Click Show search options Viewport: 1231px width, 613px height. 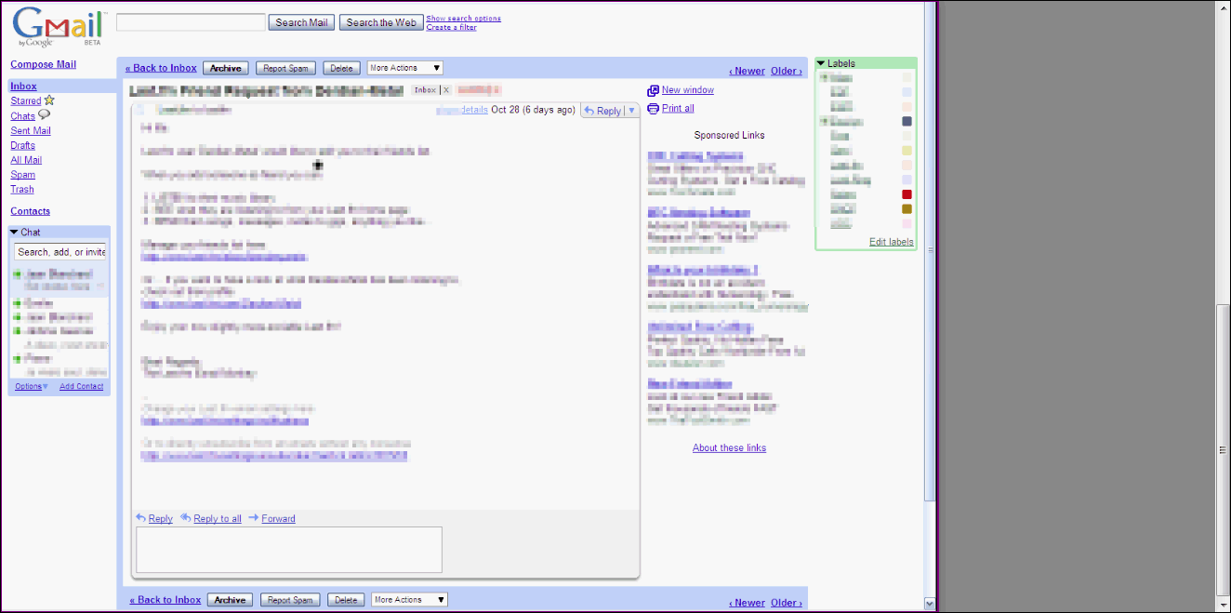pos(464,19)
